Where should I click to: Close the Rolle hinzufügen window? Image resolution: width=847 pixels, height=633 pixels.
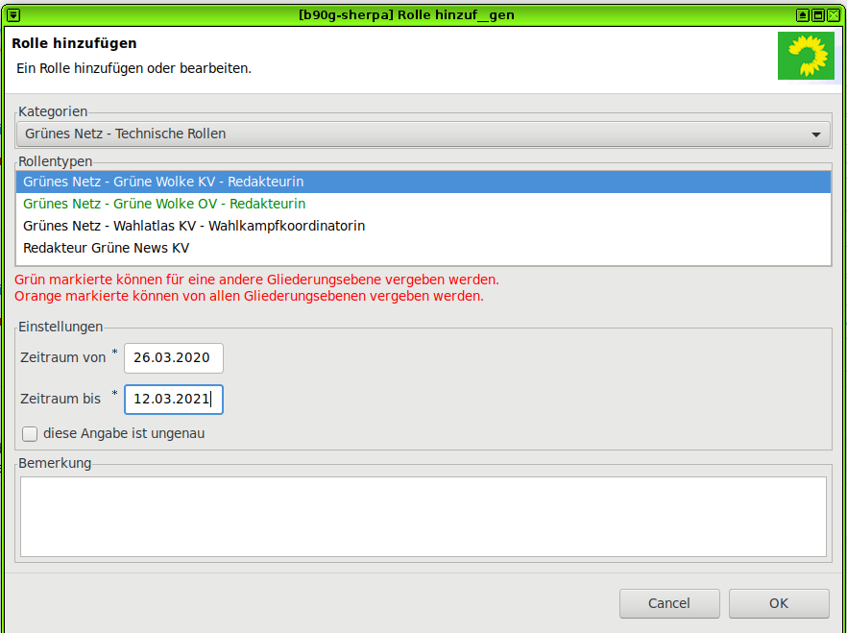point(834,15)
